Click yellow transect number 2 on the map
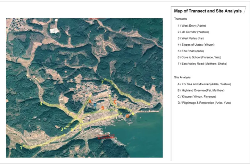The image size is (250, 164). point(62,129)
